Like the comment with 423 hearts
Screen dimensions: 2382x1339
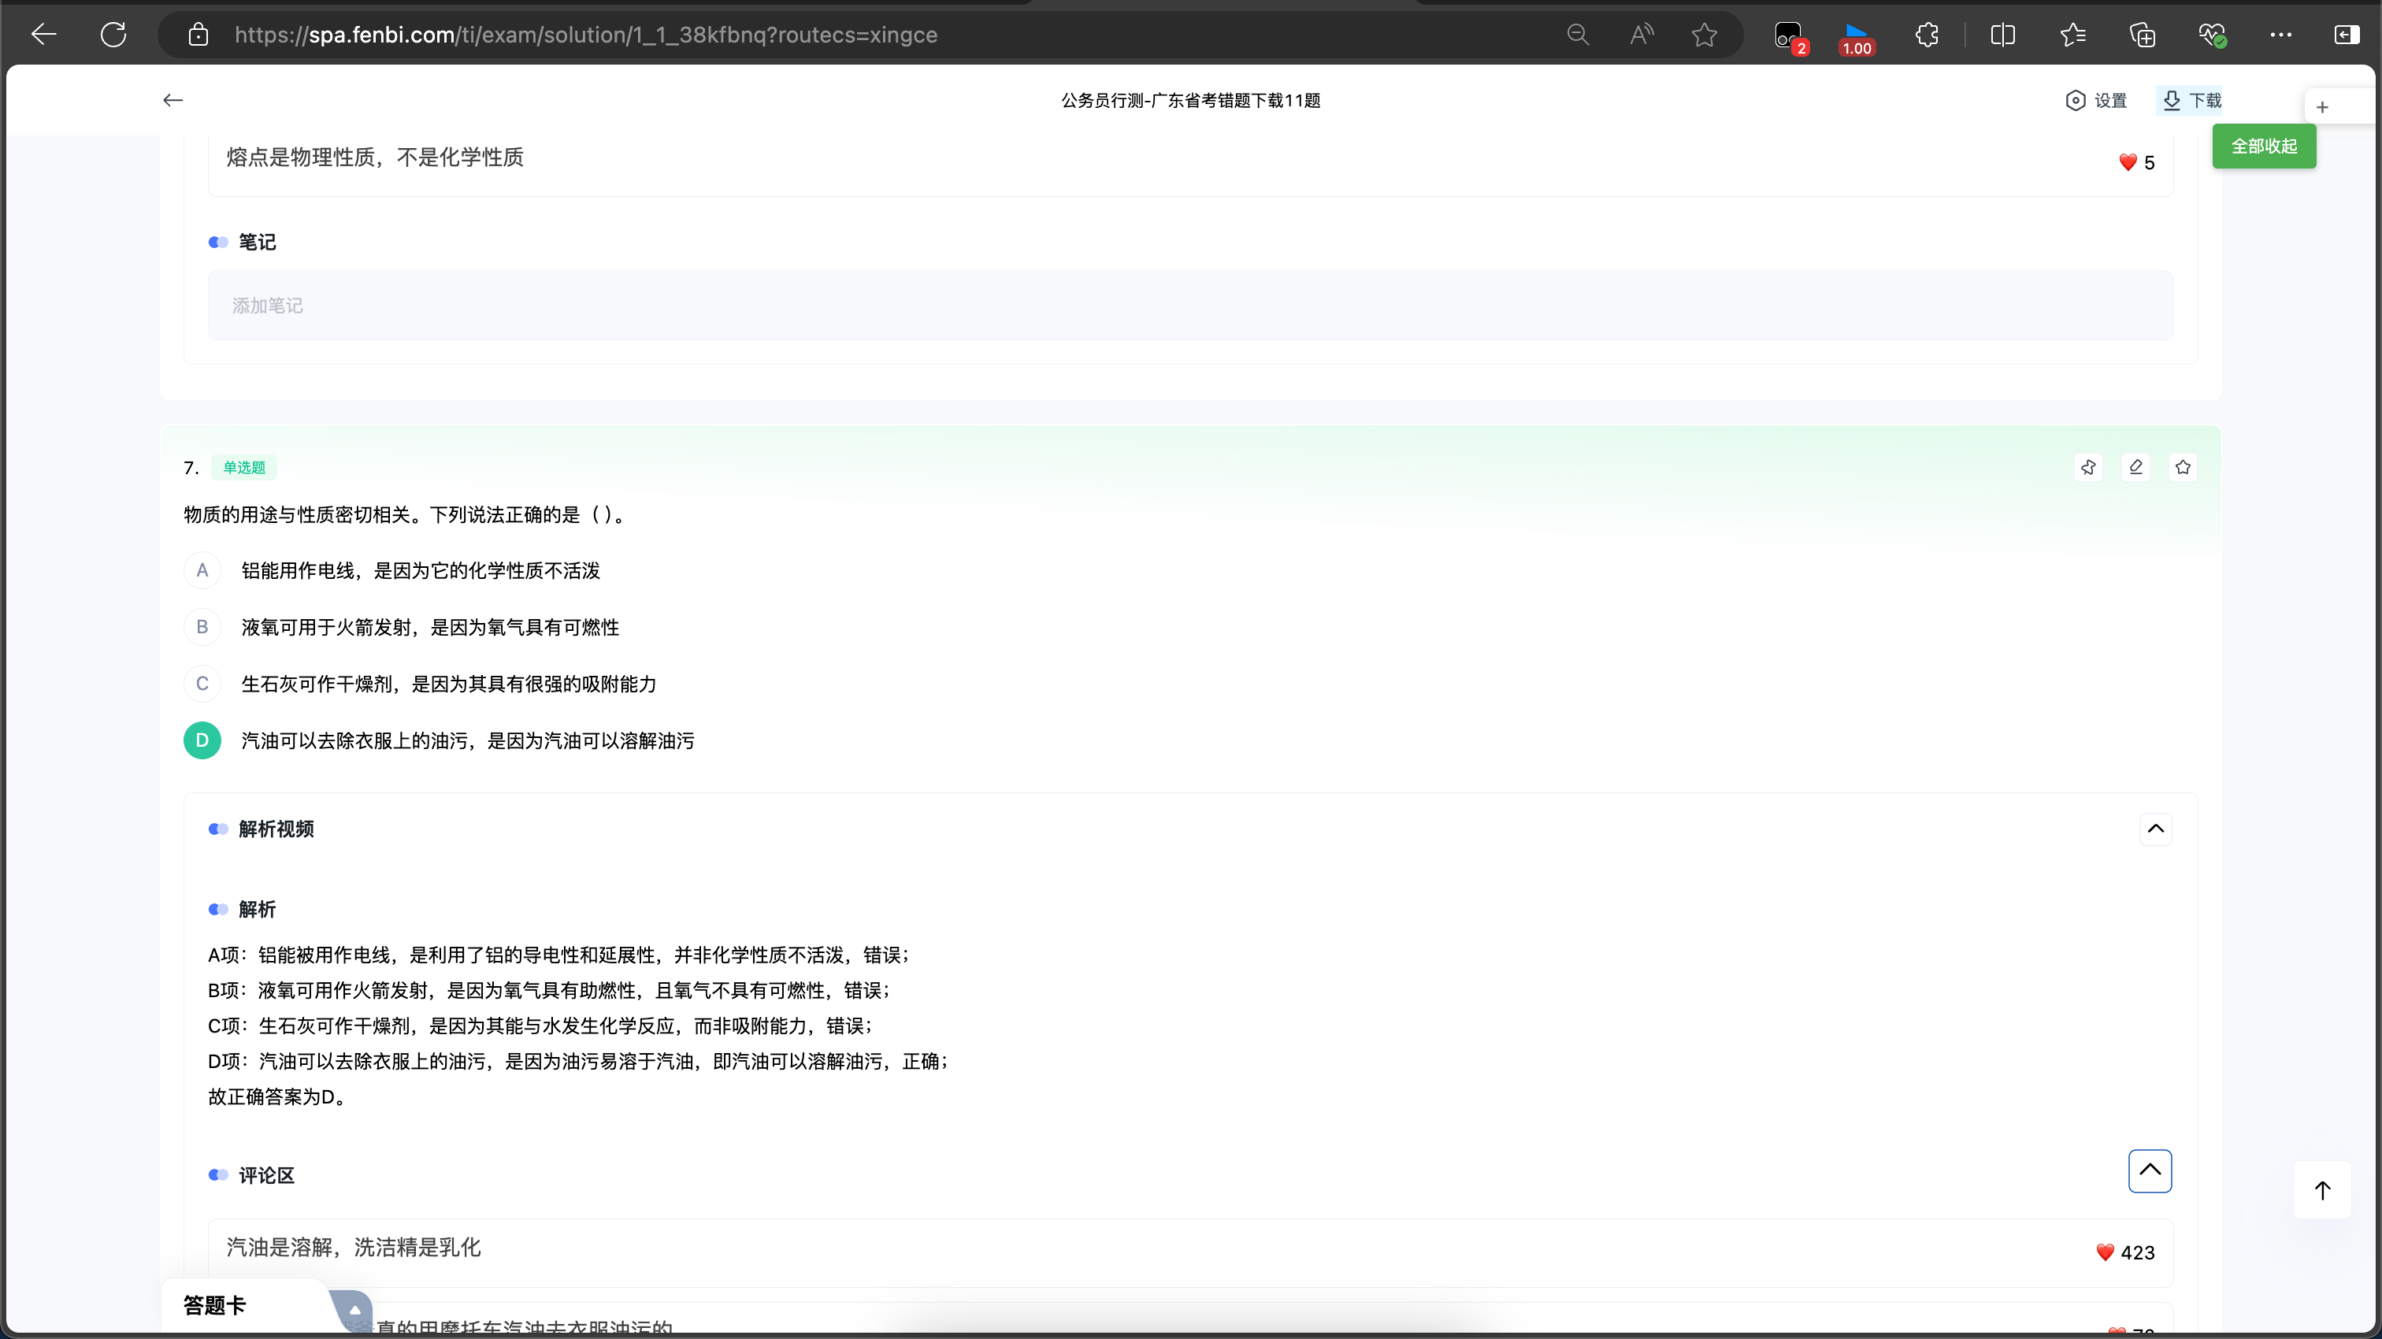point(2106,1252)
